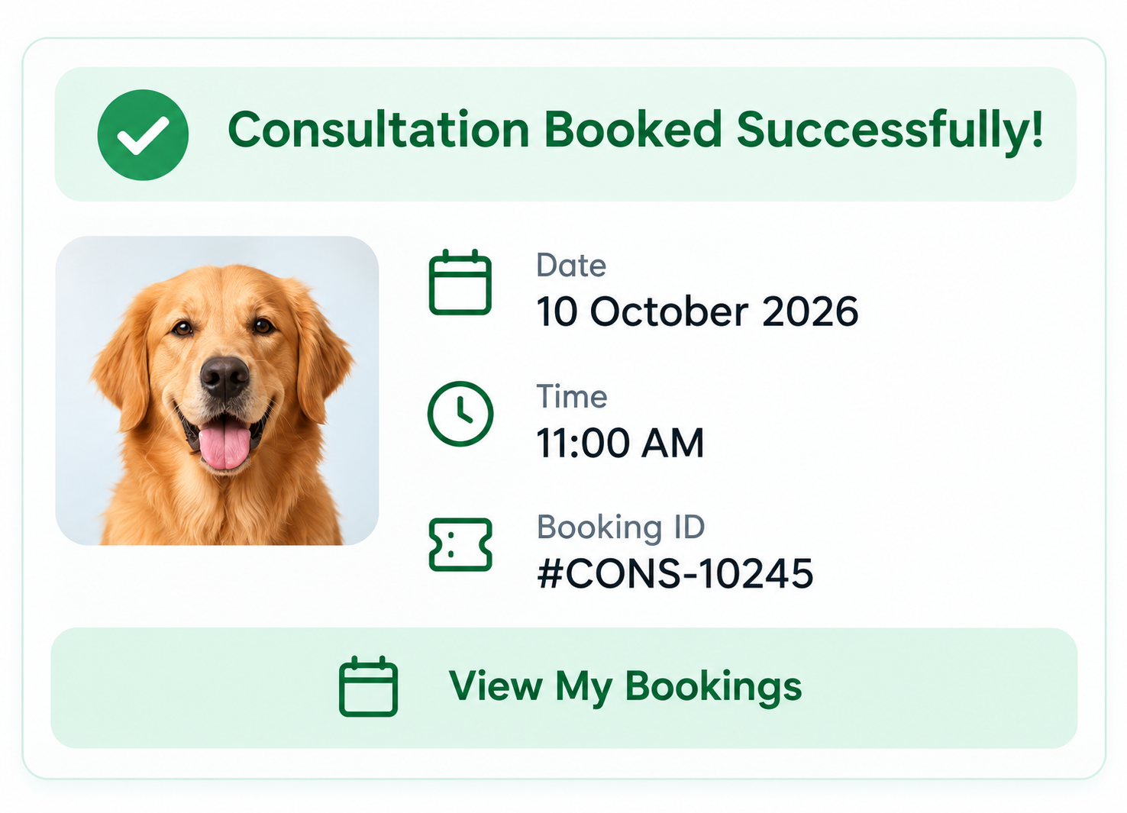Click the year 2026 in date
The width and height of the screenshot is (1127, 813).
810,311
